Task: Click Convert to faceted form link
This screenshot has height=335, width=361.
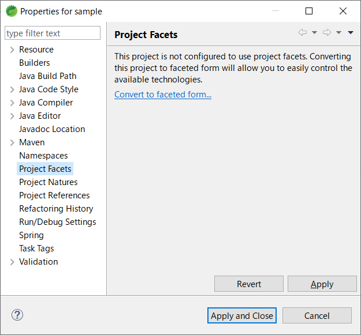Action: point(163,95)
